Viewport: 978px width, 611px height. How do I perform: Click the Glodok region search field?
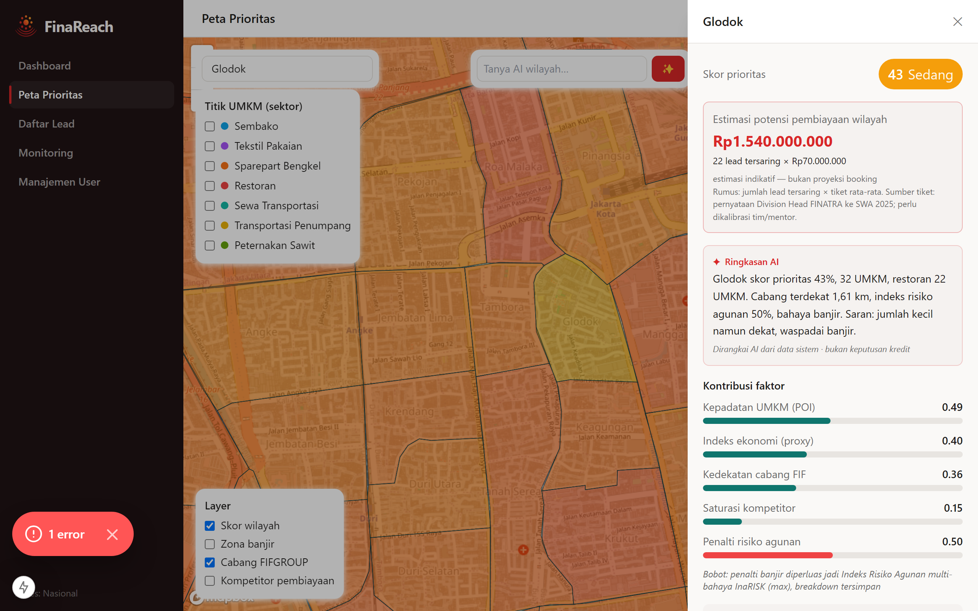pyautogui.click(x=287, y=69)
